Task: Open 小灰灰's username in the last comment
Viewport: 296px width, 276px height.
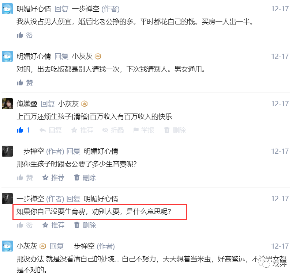Action: (27, 246)
